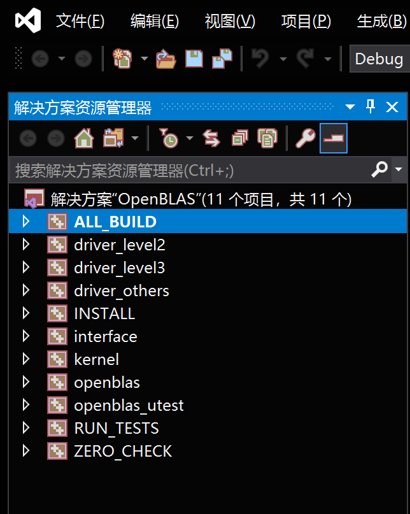Expand the driver_level2 project node
410x514 pixels.
tap(26, 245)
